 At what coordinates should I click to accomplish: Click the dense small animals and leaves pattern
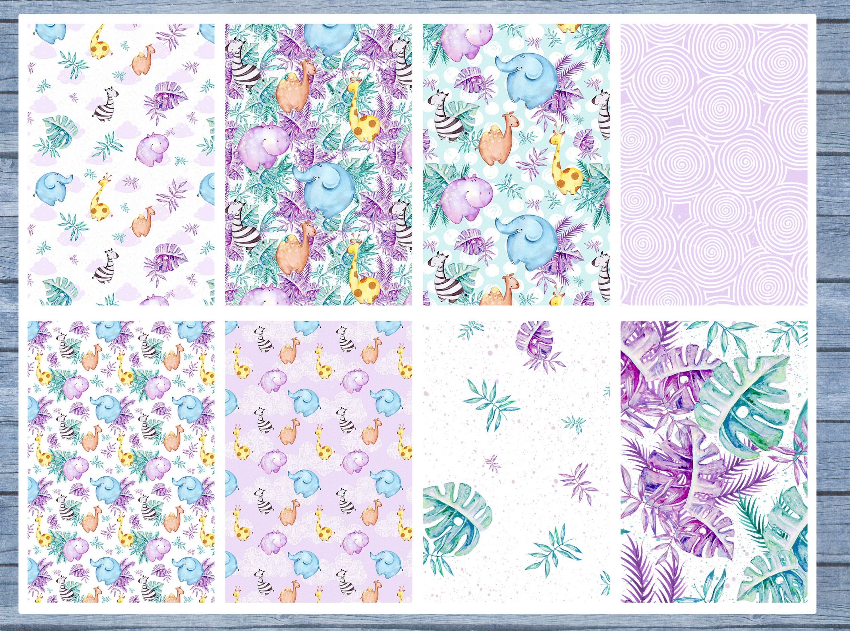tap(121, 462)
